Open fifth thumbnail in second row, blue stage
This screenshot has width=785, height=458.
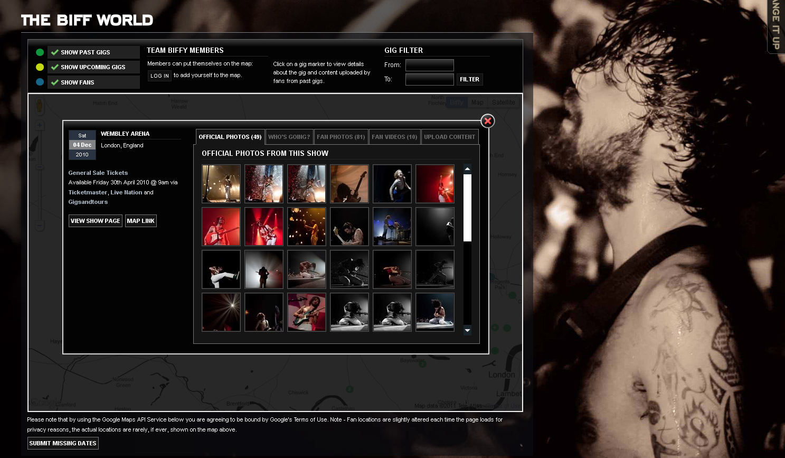coord(392,227)
